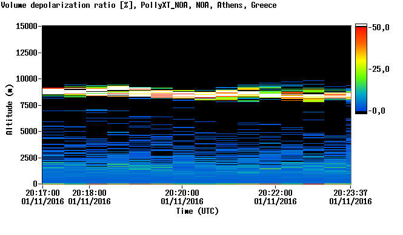This screenshot has width=403, height=235.
Task: Click the 7500 altitude axis label
Action: point(29,105)
